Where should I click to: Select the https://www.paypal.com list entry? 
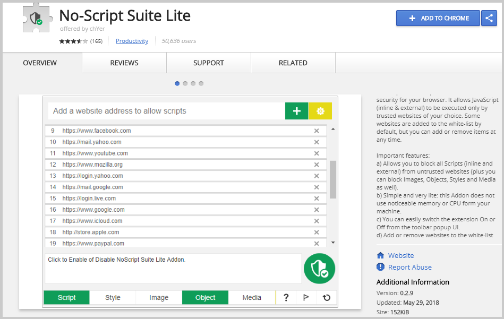tap(186, 243)
